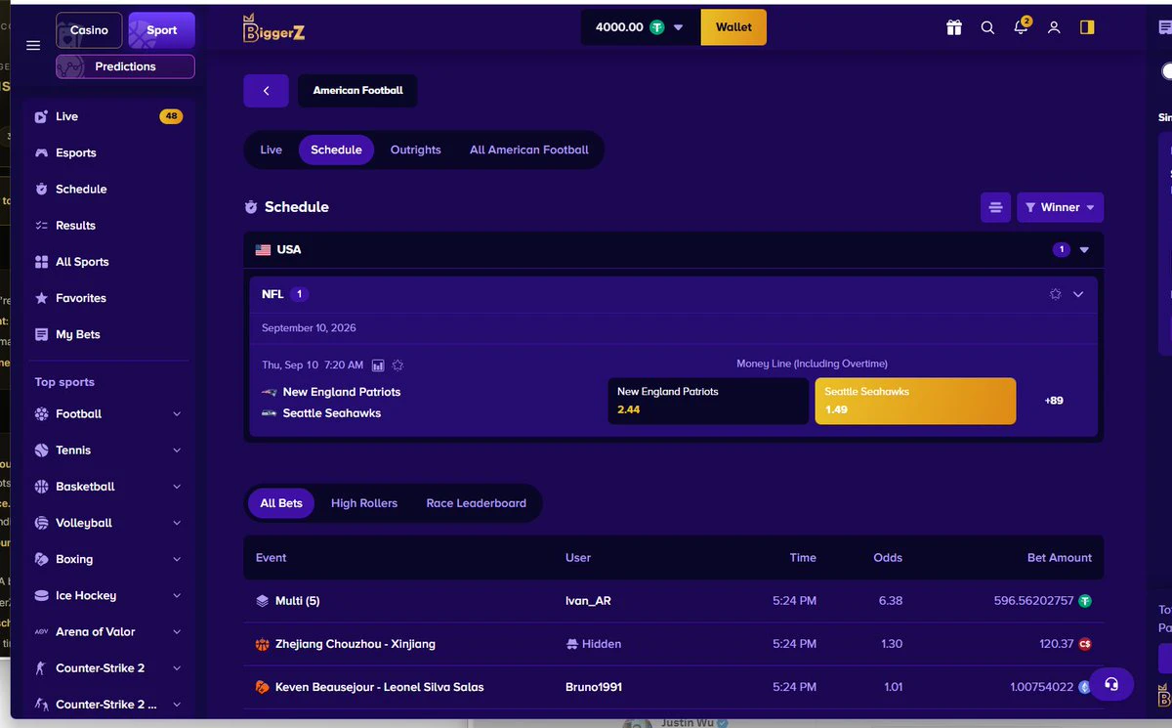Select the Sport mode button

coord(161,30)
